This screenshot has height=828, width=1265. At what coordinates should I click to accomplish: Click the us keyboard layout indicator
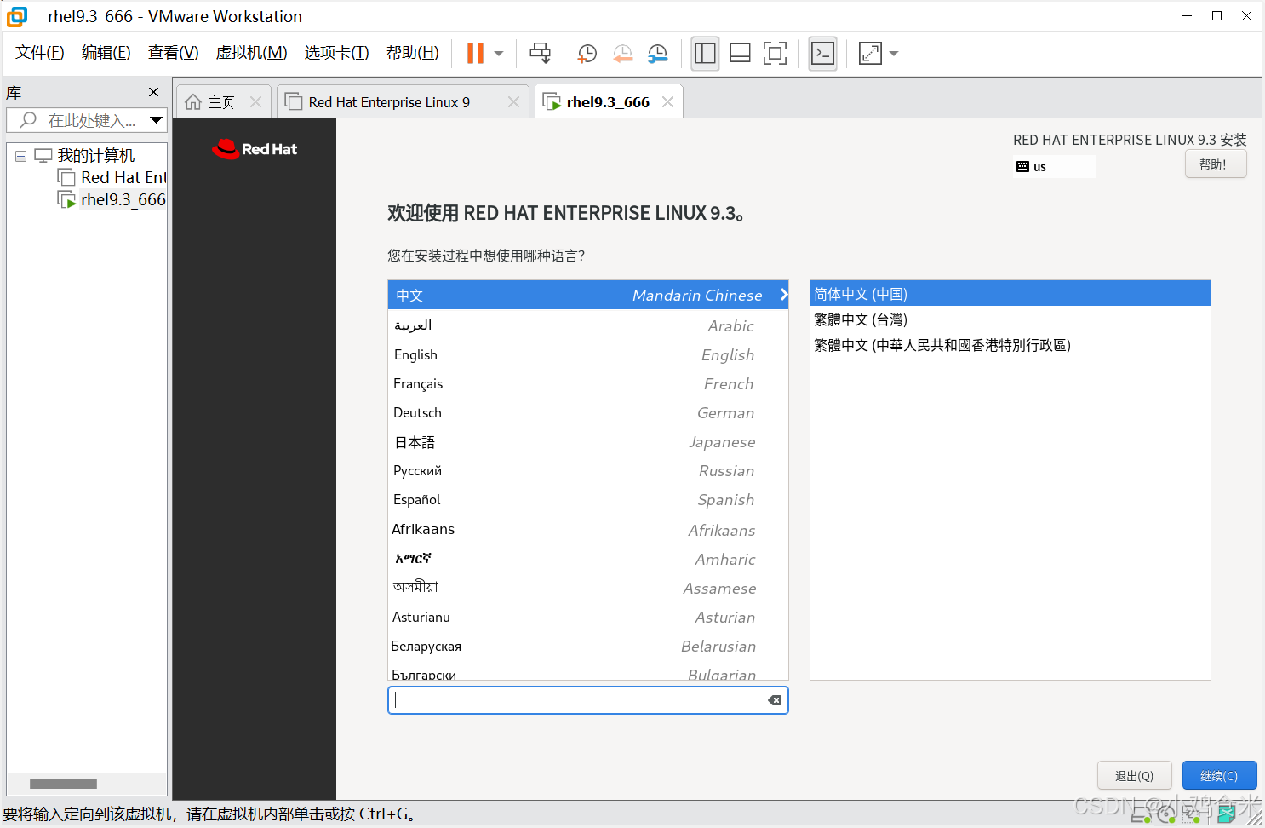point(1054,167)
